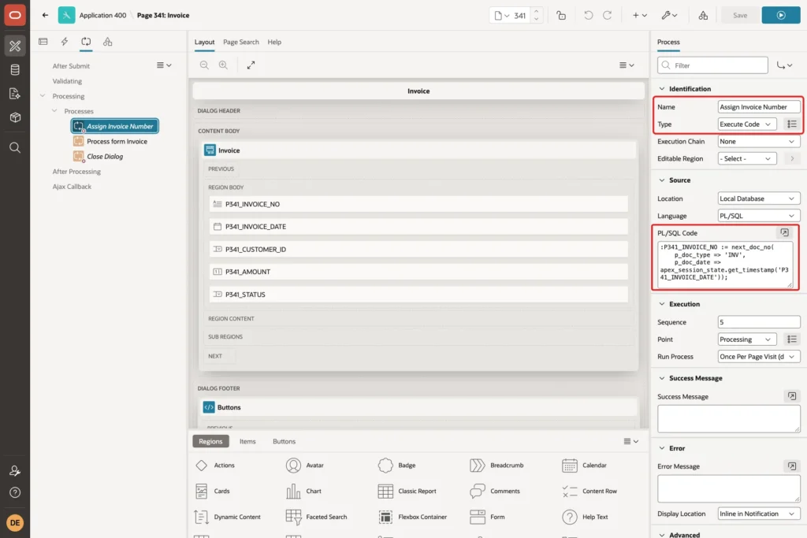Click the search magnifier in left sidebar
The width and height of the screenshot is (807, 538).
coord(15,148)
